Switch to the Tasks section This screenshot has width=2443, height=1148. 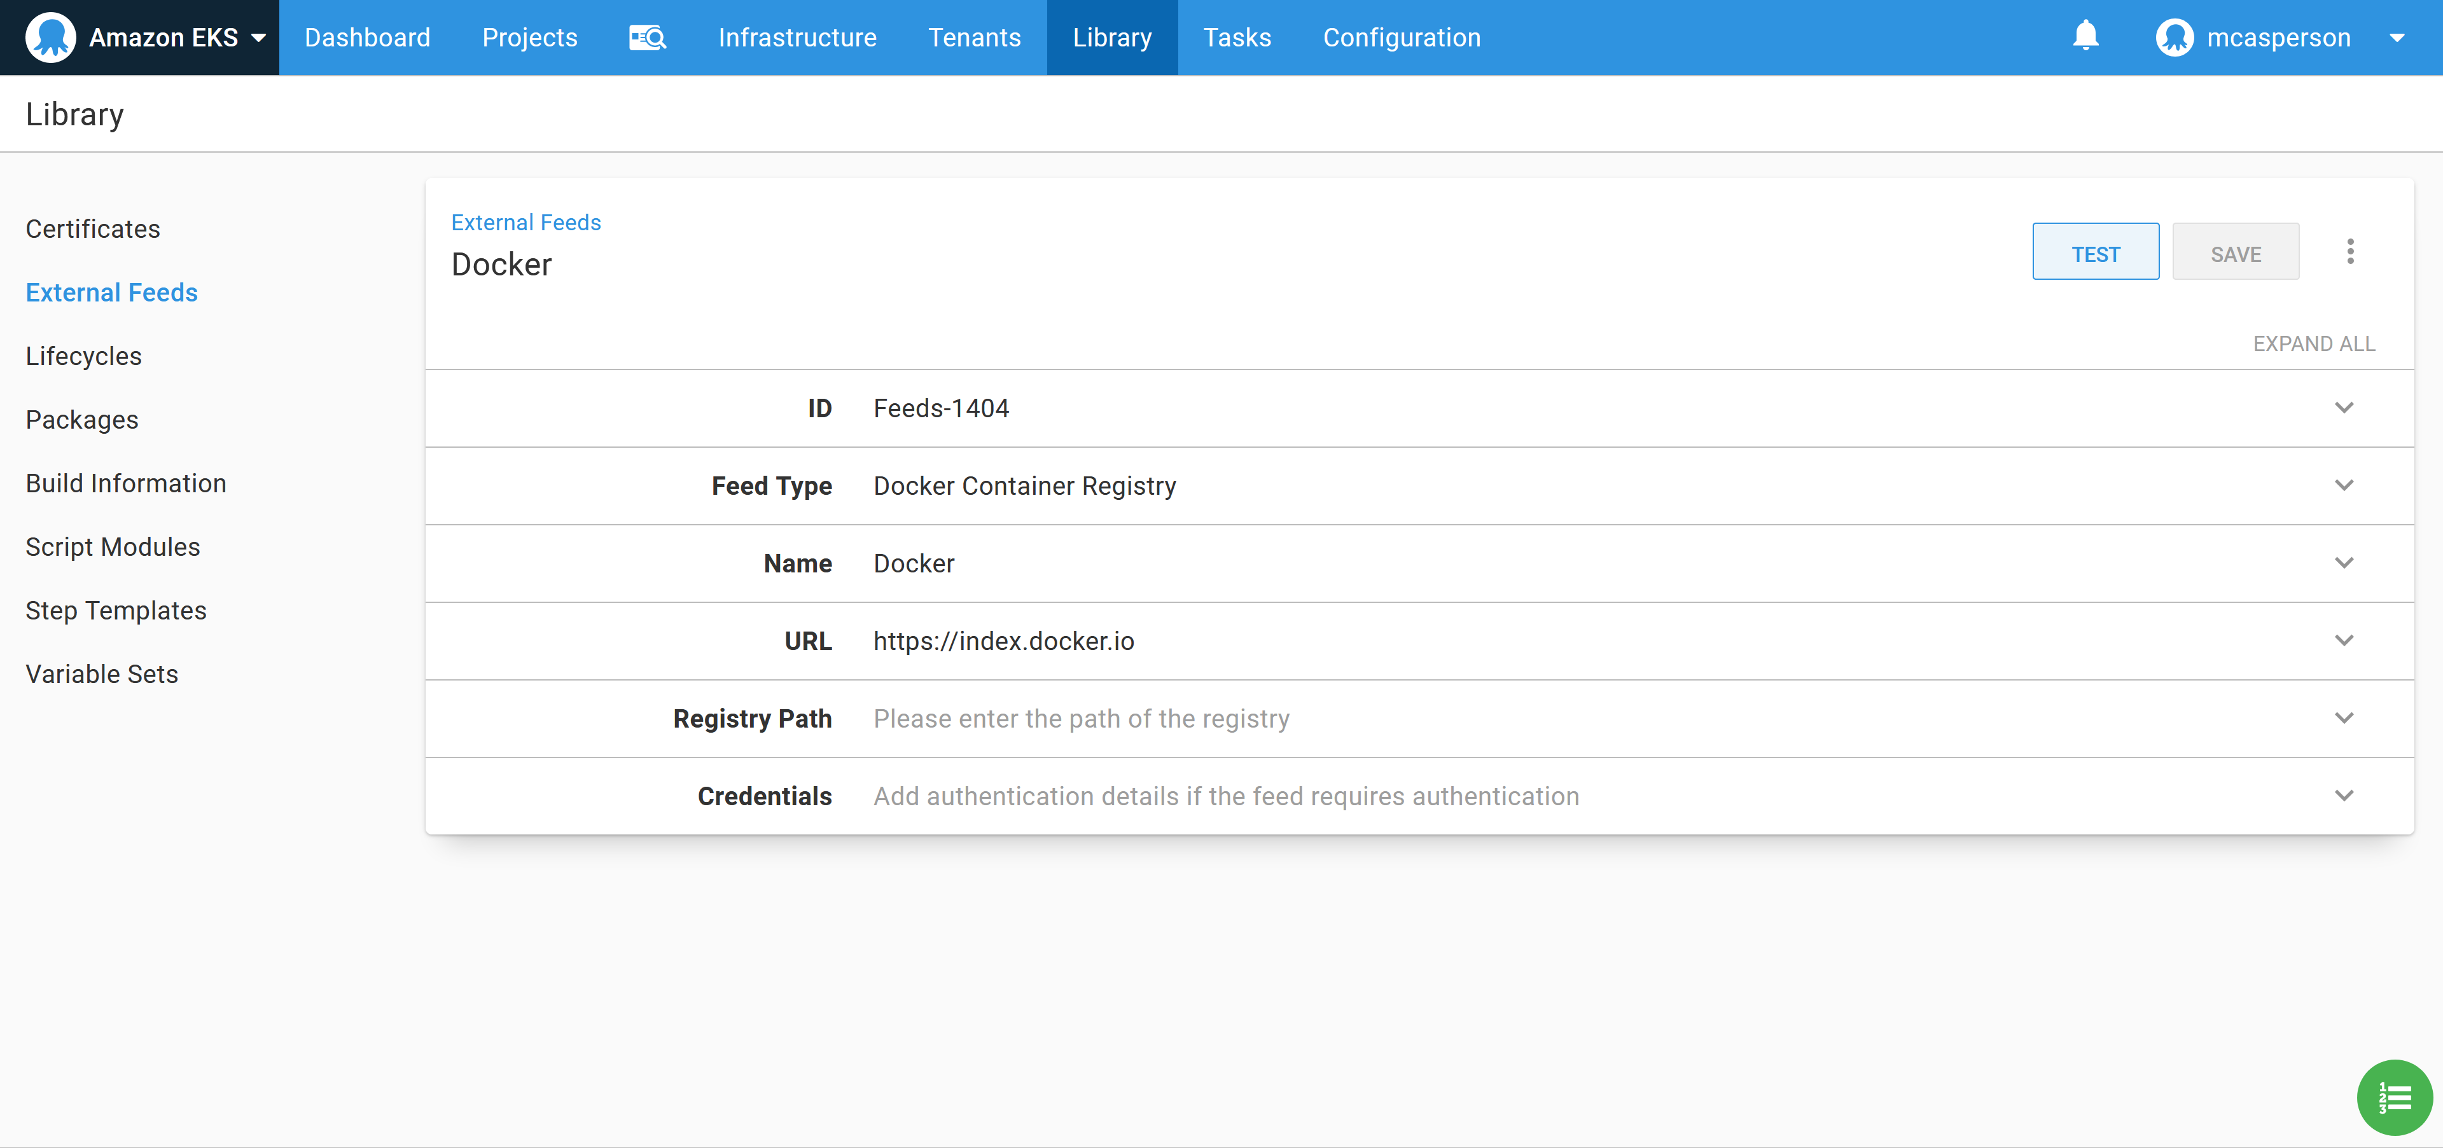[1237, 37]
